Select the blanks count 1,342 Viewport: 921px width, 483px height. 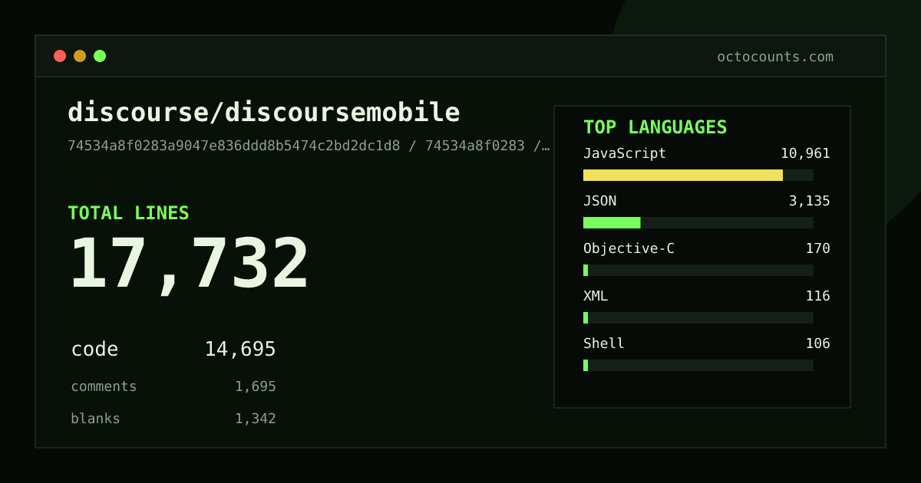pyautogui.click(x=256, y=419)
